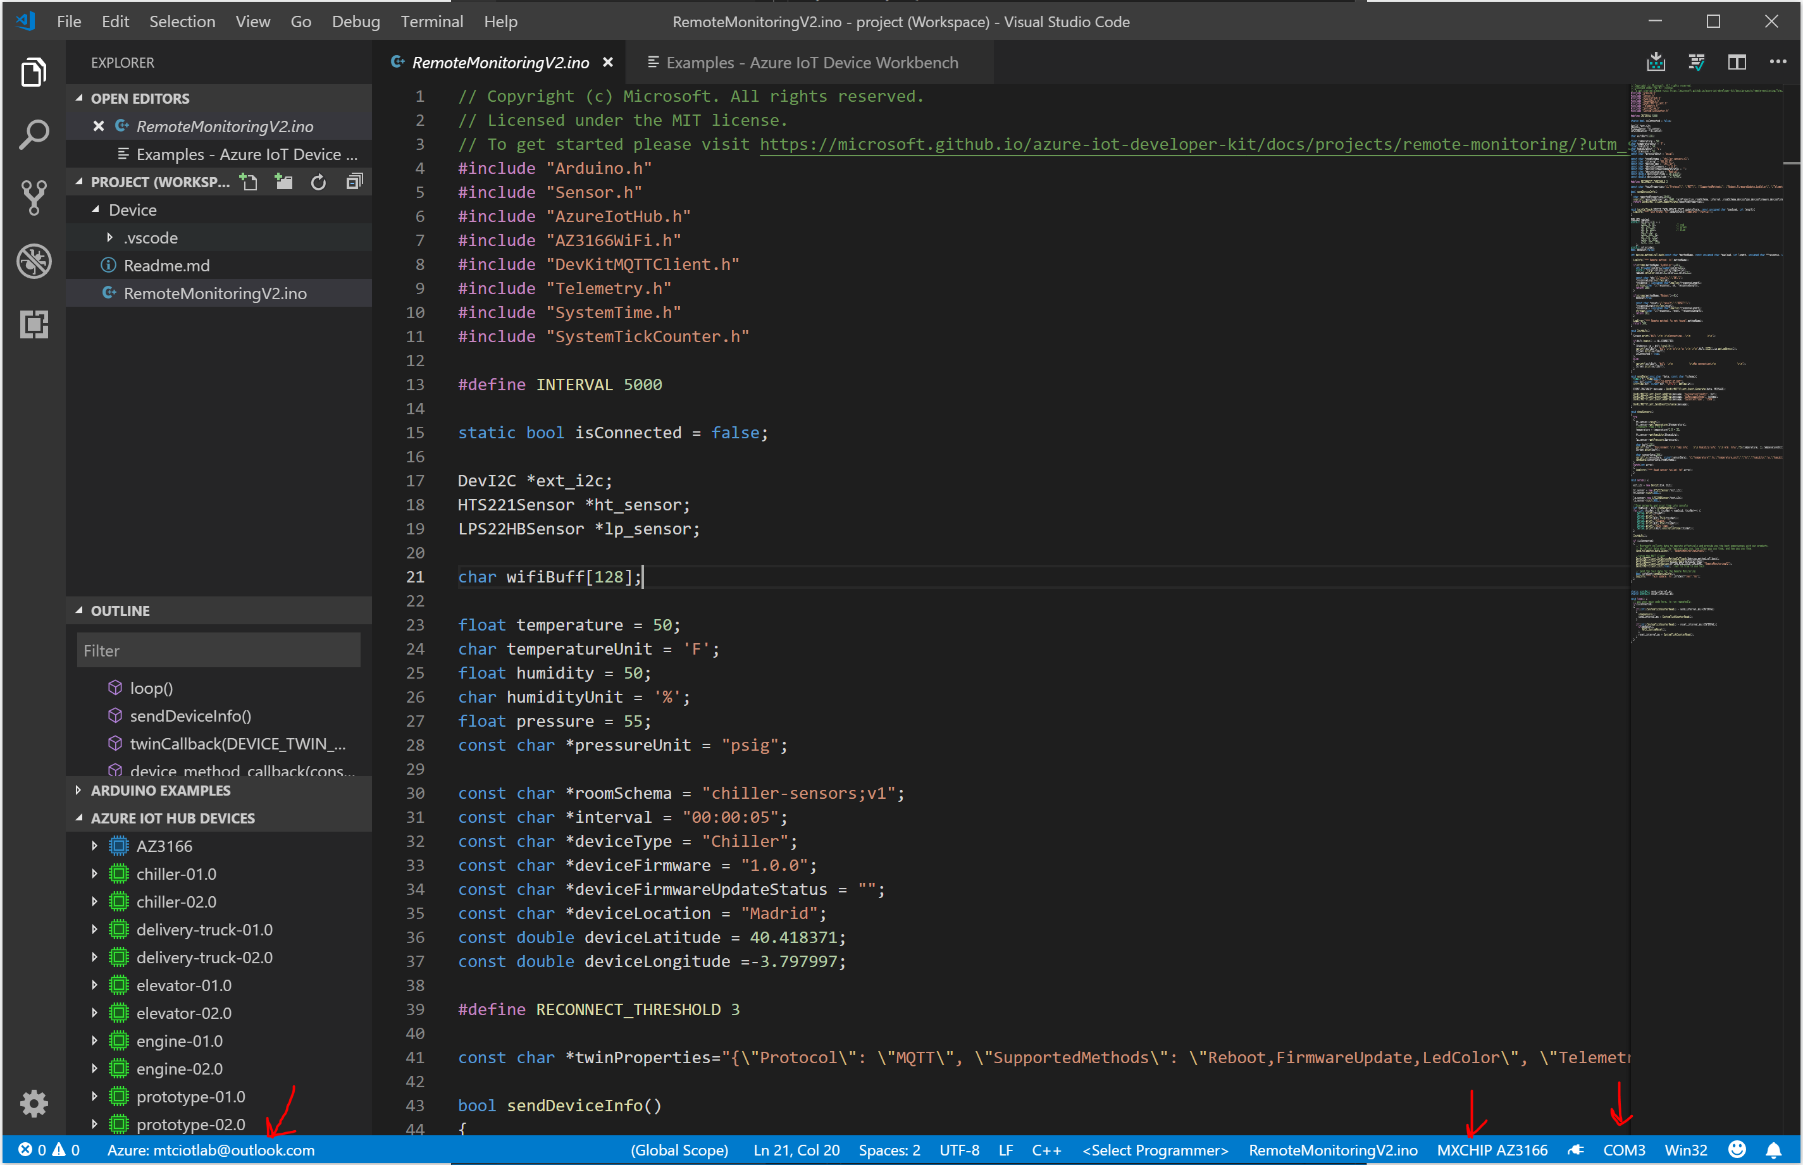This screenshot has width=1803, height=1165.
Task: Focus the Outline Filter input
Action: pos(219,651)
